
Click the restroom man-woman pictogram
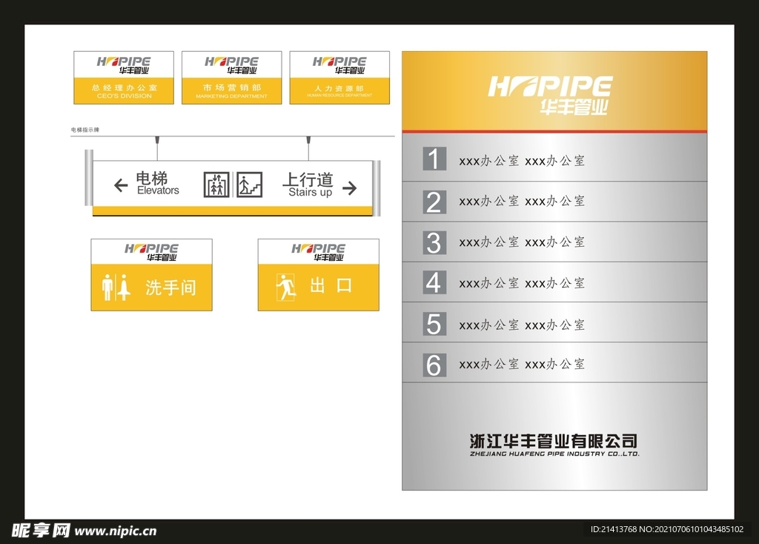pyautogui.click(x=116, y=288)
